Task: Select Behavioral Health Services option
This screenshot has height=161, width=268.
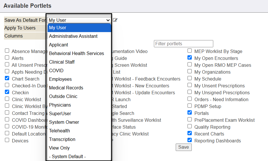Action: pos(77,53)
